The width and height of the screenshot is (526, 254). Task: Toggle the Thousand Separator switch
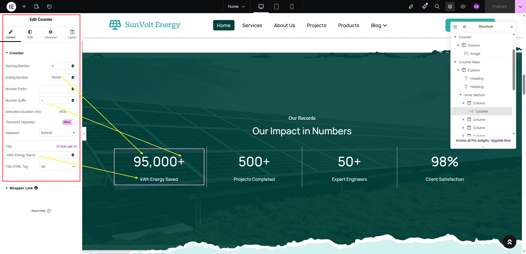(69, 122)
